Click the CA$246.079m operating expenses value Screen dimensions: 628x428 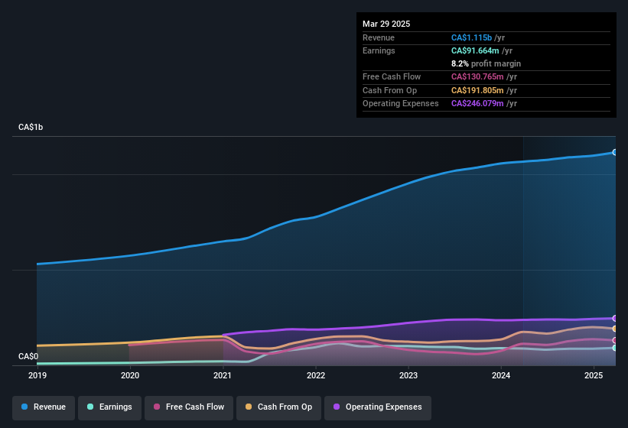tap(477, 104)
